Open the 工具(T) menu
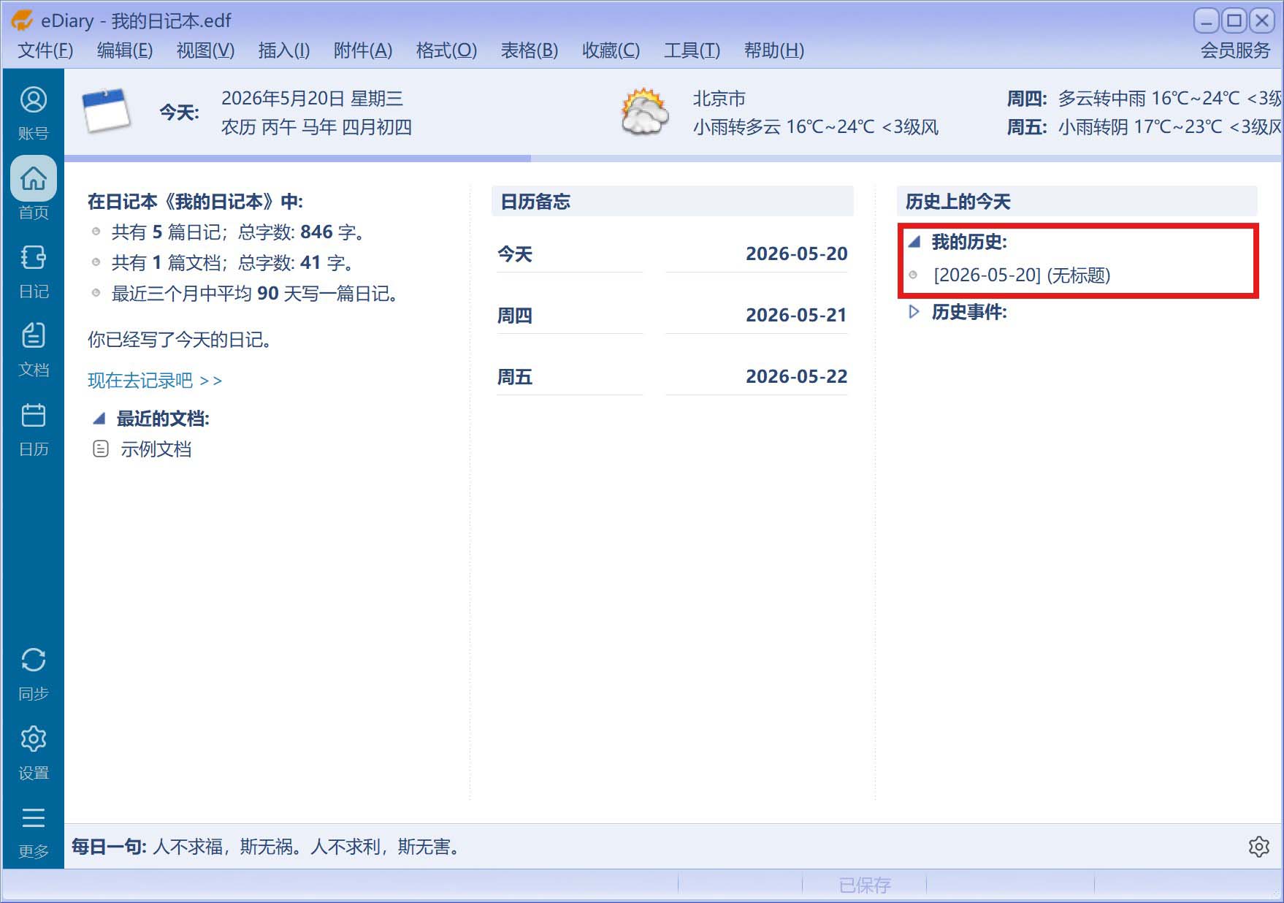 [x=692, y=50]
